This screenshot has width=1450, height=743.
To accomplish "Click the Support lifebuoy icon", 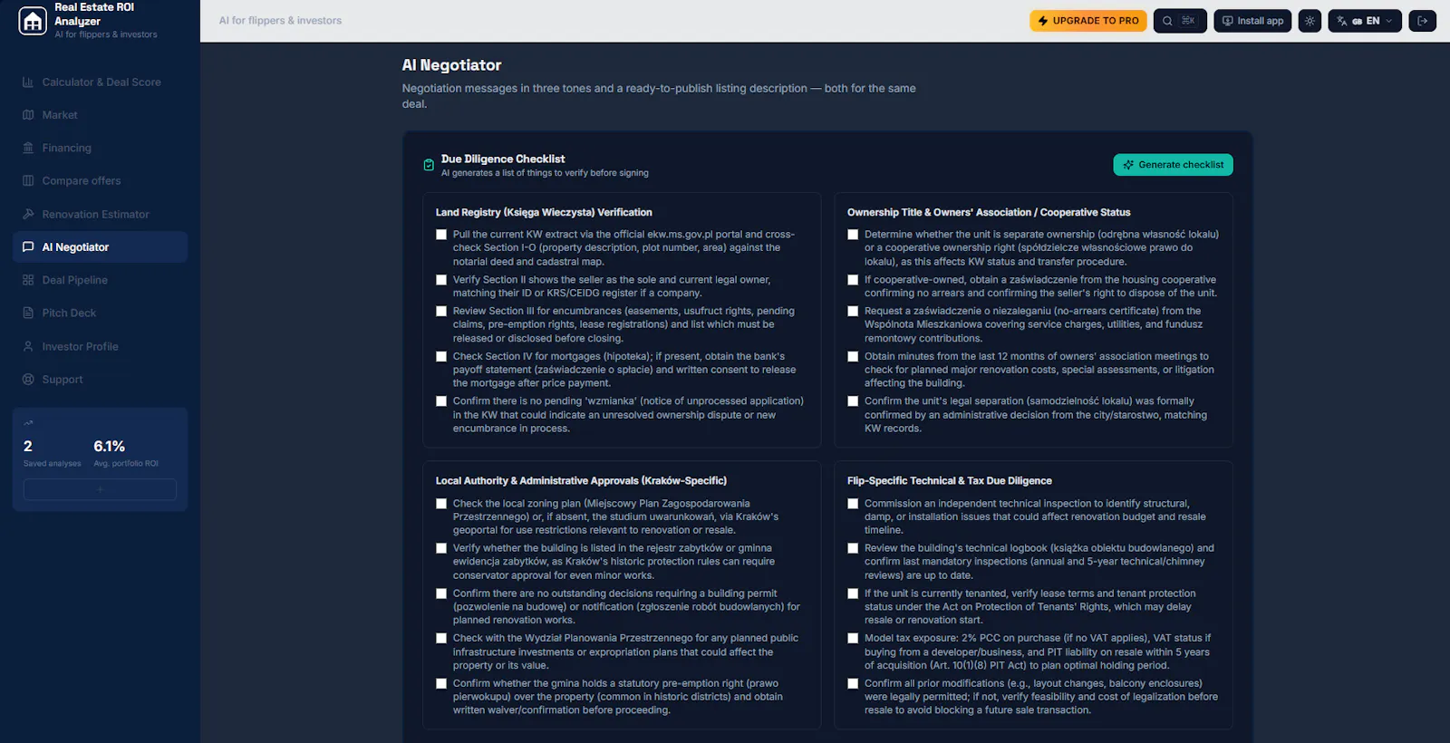I will tap(28, 379).
